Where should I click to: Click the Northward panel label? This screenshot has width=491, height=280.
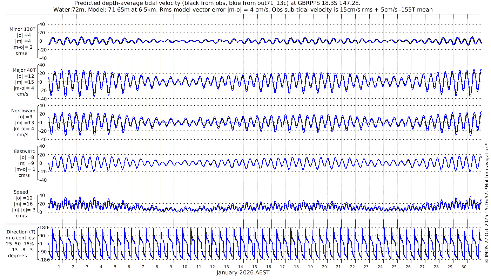coord(23,111)
